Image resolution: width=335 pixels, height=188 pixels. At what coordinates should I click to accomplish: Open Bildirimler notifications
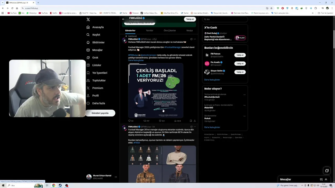click(96, 42)
